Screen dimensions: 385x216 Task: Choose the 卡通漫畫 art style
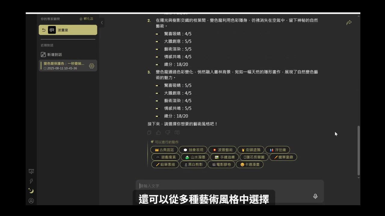pyautogui.click(x=250, y=164)
